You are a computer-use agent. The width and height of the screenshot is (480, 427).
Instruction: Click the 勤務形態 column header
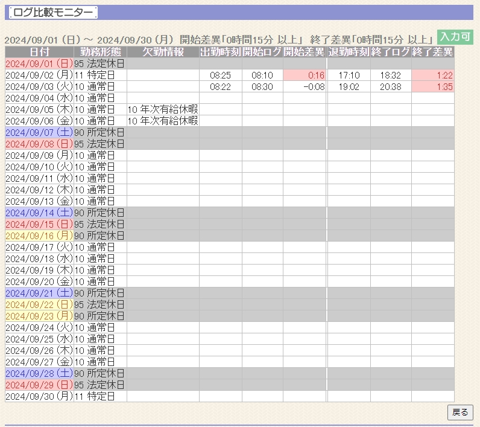[x=100, y=52]
